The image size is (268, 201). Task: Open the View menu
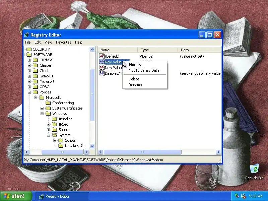tap(48, 42)
